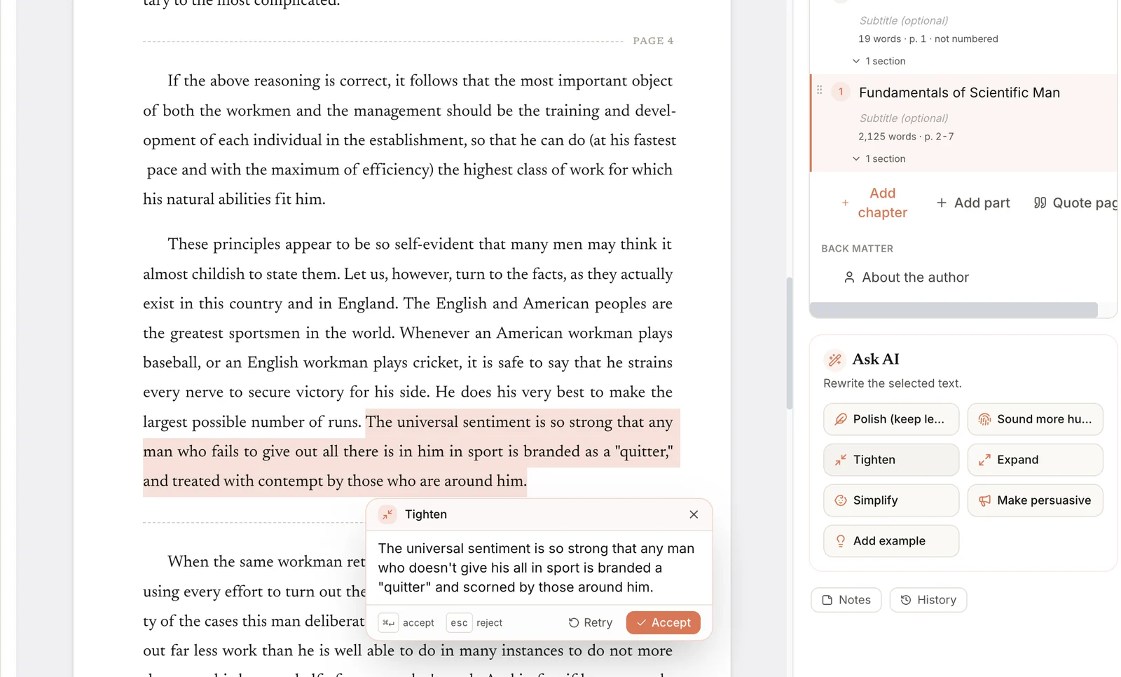Image resolution: width=1121 pixels, height=677 pixels.
Task: Choose Polish (keep length) rewrite option
Action: point(890,419)
